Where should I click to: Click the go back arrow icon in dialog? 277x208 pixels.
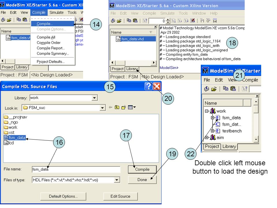(x=111, y=107)
